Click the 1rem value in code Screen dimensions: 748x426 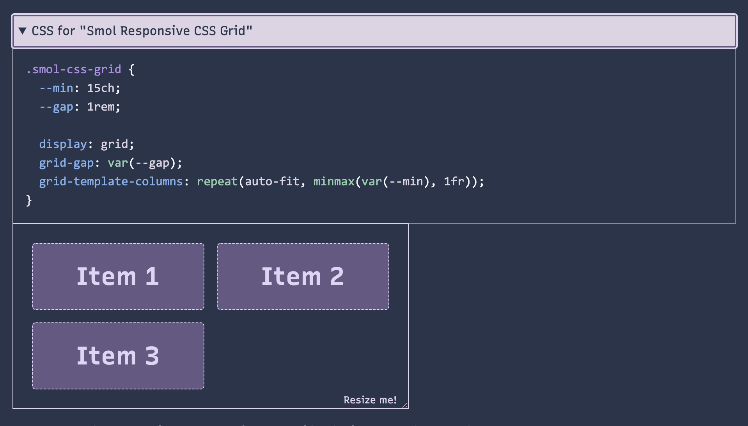[101, 107]
